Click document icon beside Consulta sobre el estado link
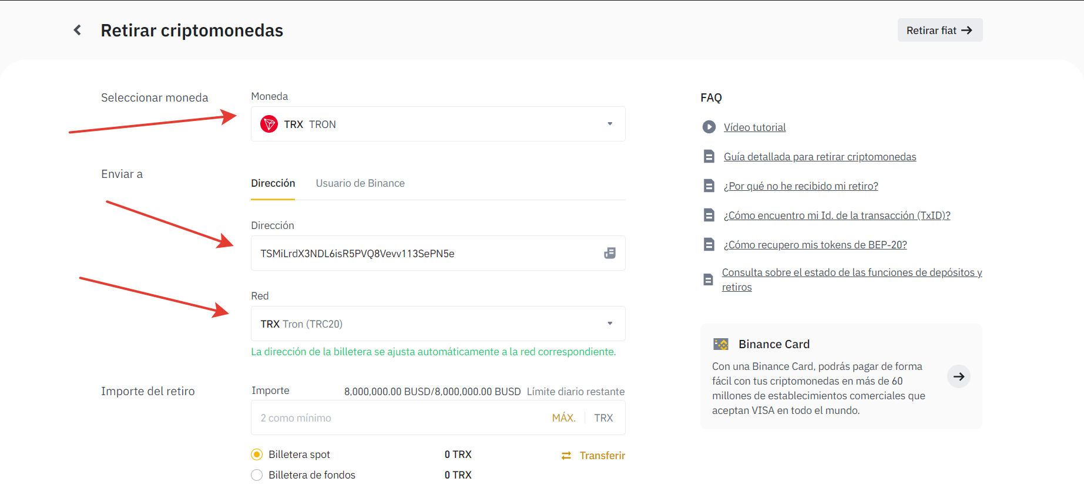Viewport: 1084px width, 502px height. pyautogui.click(x=708, y=279)
